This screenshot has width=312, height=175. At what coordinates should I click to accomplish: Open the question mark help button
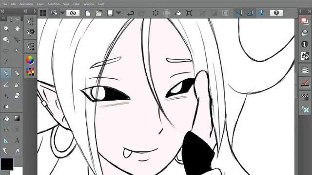tap(276, 13)
